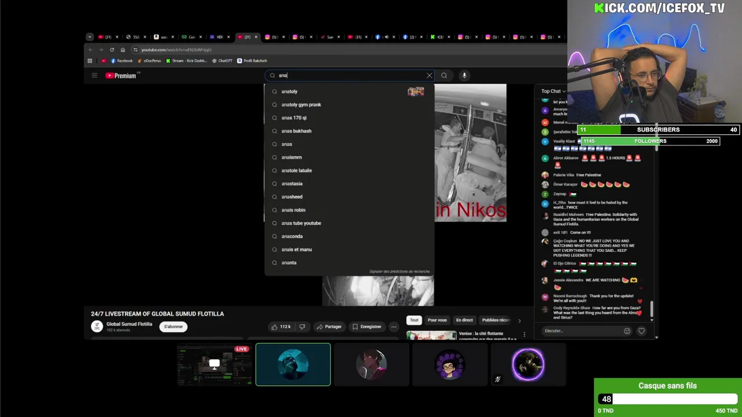Switch to the 'VER' browser tab
Image resolution: width=742 pixels, height=417 pixels.
point(219,37)
